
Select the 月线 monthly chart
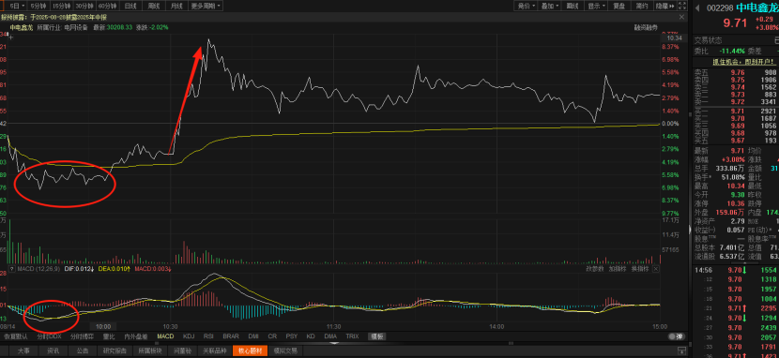(176, 6)
